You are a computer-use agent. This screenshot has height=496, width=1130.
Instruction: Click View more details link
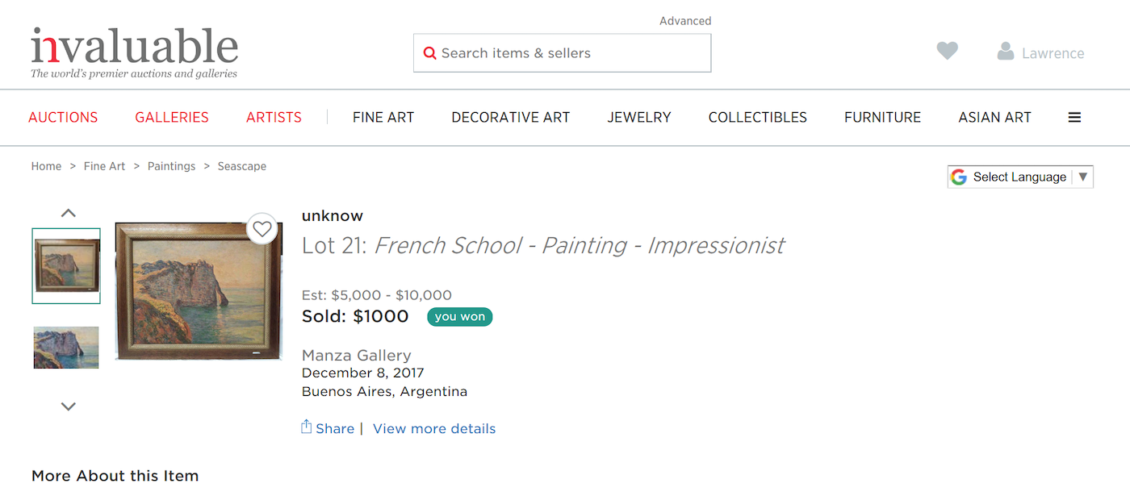coord(434,428)
